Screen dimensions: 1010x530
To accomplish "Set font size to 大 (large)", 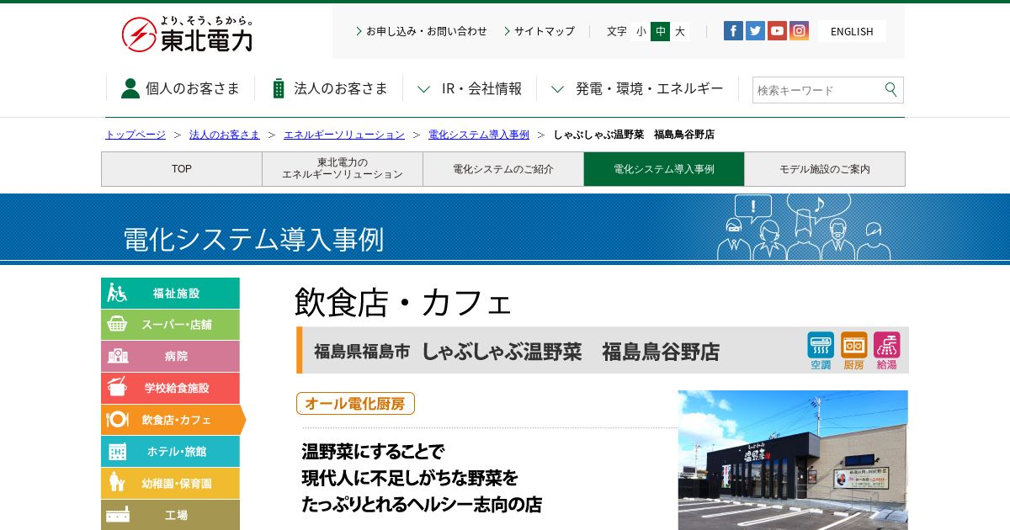I will click(680, 31).
